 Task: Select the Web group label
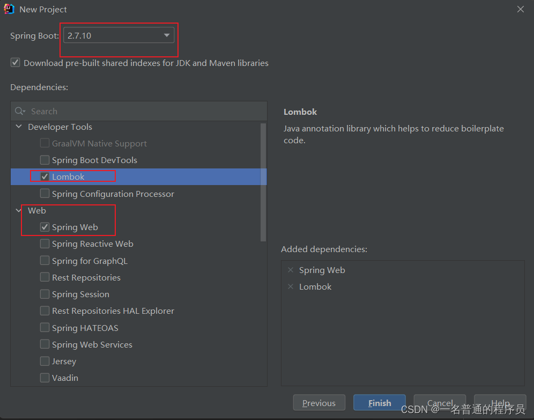click(x=37, y=210)
